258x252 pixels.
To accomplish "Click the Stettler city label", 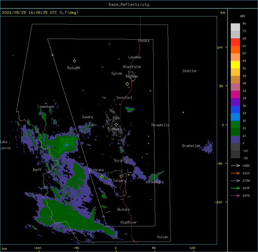I will click(190, 71).
